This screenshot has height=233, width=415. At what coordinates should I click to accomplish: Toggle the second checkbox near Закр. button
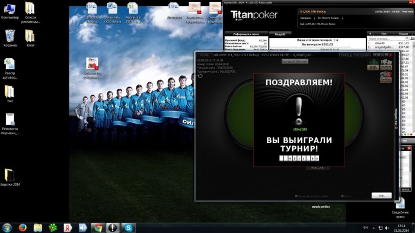(342, 196)
